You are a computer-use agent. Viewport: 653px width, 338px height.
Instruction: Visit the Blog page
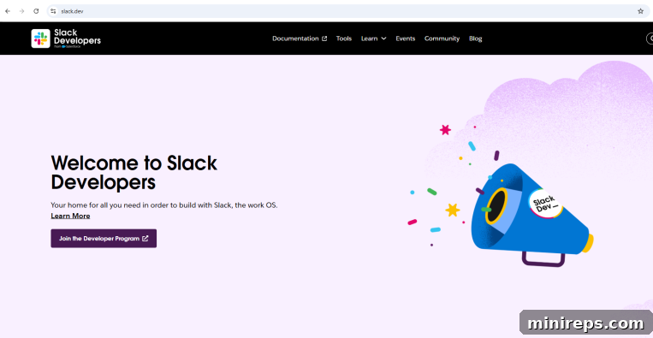475,39
